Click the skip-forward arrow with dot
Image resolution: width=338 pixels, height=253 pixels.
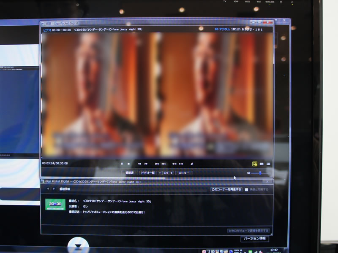click(x=181, y=164)
